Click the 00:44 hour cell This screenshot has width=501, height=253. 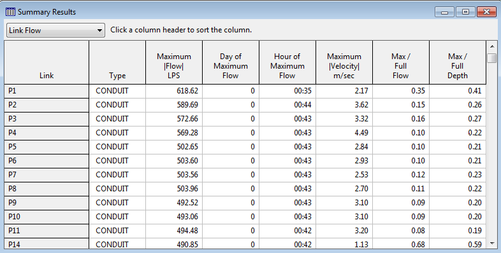(x=287, y=105)
